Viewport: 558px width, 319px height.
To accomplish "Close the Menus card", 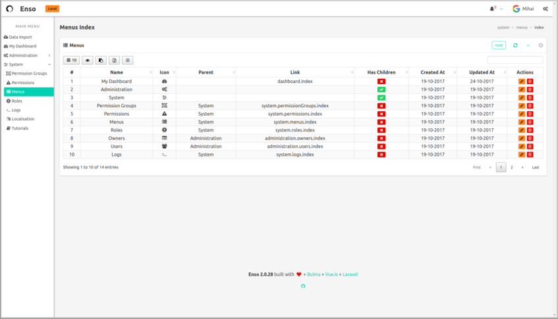I will click(541, 45).
